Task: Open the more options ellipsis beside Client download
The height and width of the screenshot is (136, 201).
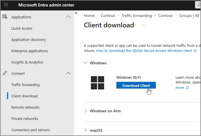Action: tap(143, 25)
